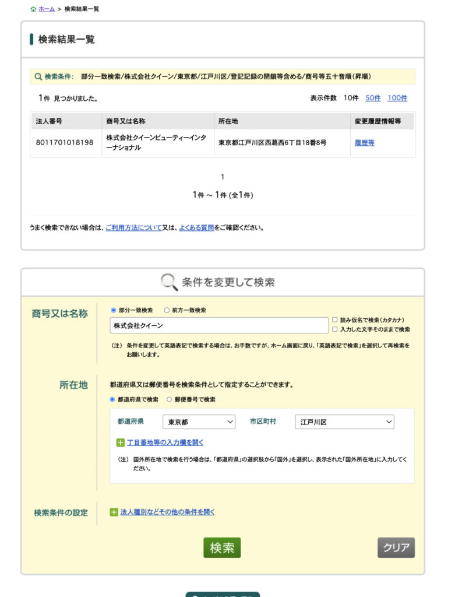The width and height of the screenshot is (476, 597).
Task: Check 入力した文字そのままで検索 option
Action: pyautogui.click(x=334, y=329)
